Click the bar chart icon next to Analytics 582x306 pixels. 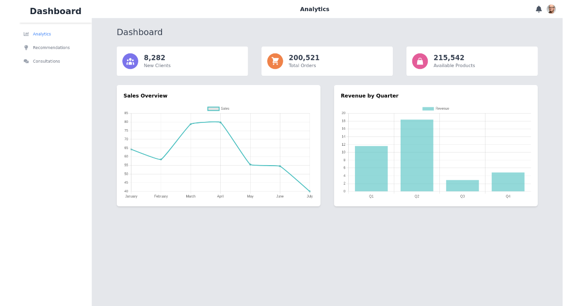point(26,34)
